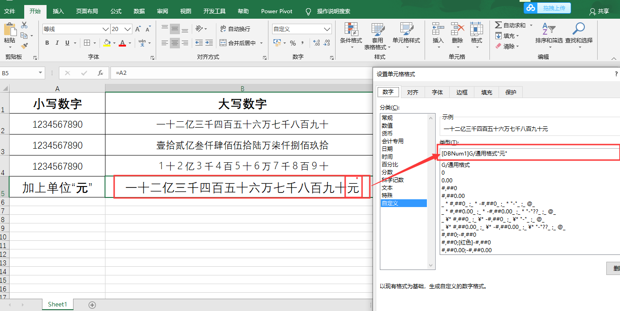The height and width of the screenshot is (311, 620).
Task: Click the Increase Decimal icon
Action: tap(317, 43)
